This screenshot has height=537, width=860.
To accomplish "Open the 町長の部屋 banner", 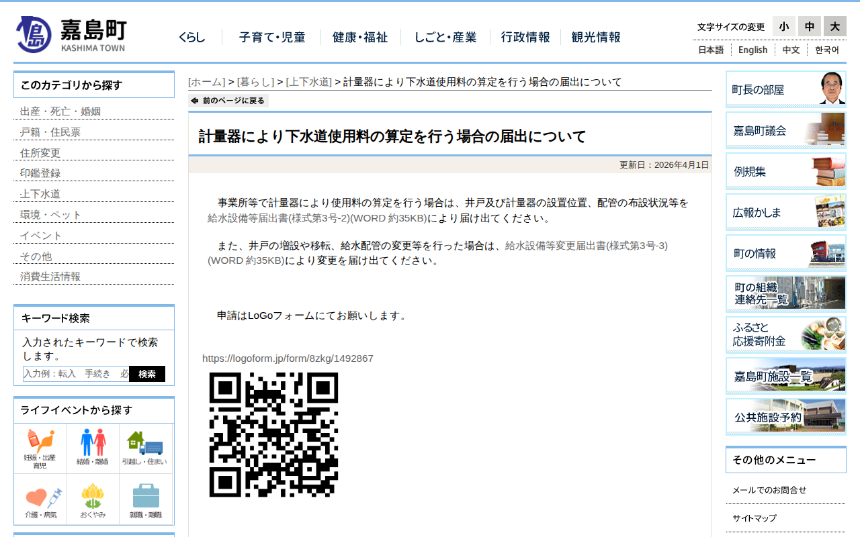I will click(x=785, y=89).
